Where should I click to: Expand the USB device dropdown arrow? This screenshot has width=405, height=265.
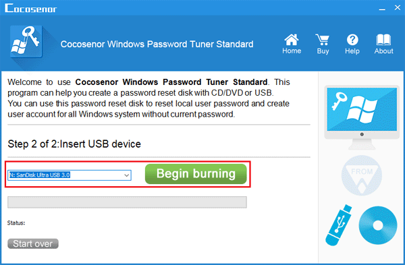click(127, 175)
